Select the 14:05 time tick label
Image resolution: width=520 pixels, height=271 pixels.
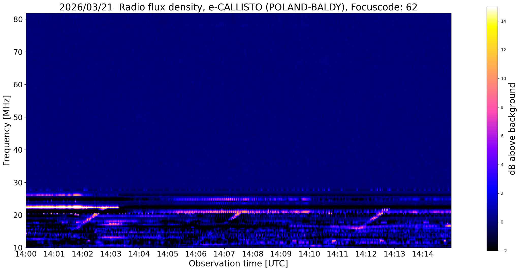[x=168, y=253]
